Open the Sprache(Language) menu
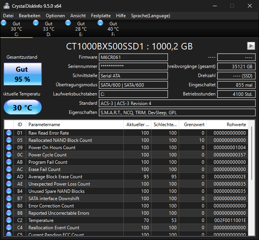 150,16
